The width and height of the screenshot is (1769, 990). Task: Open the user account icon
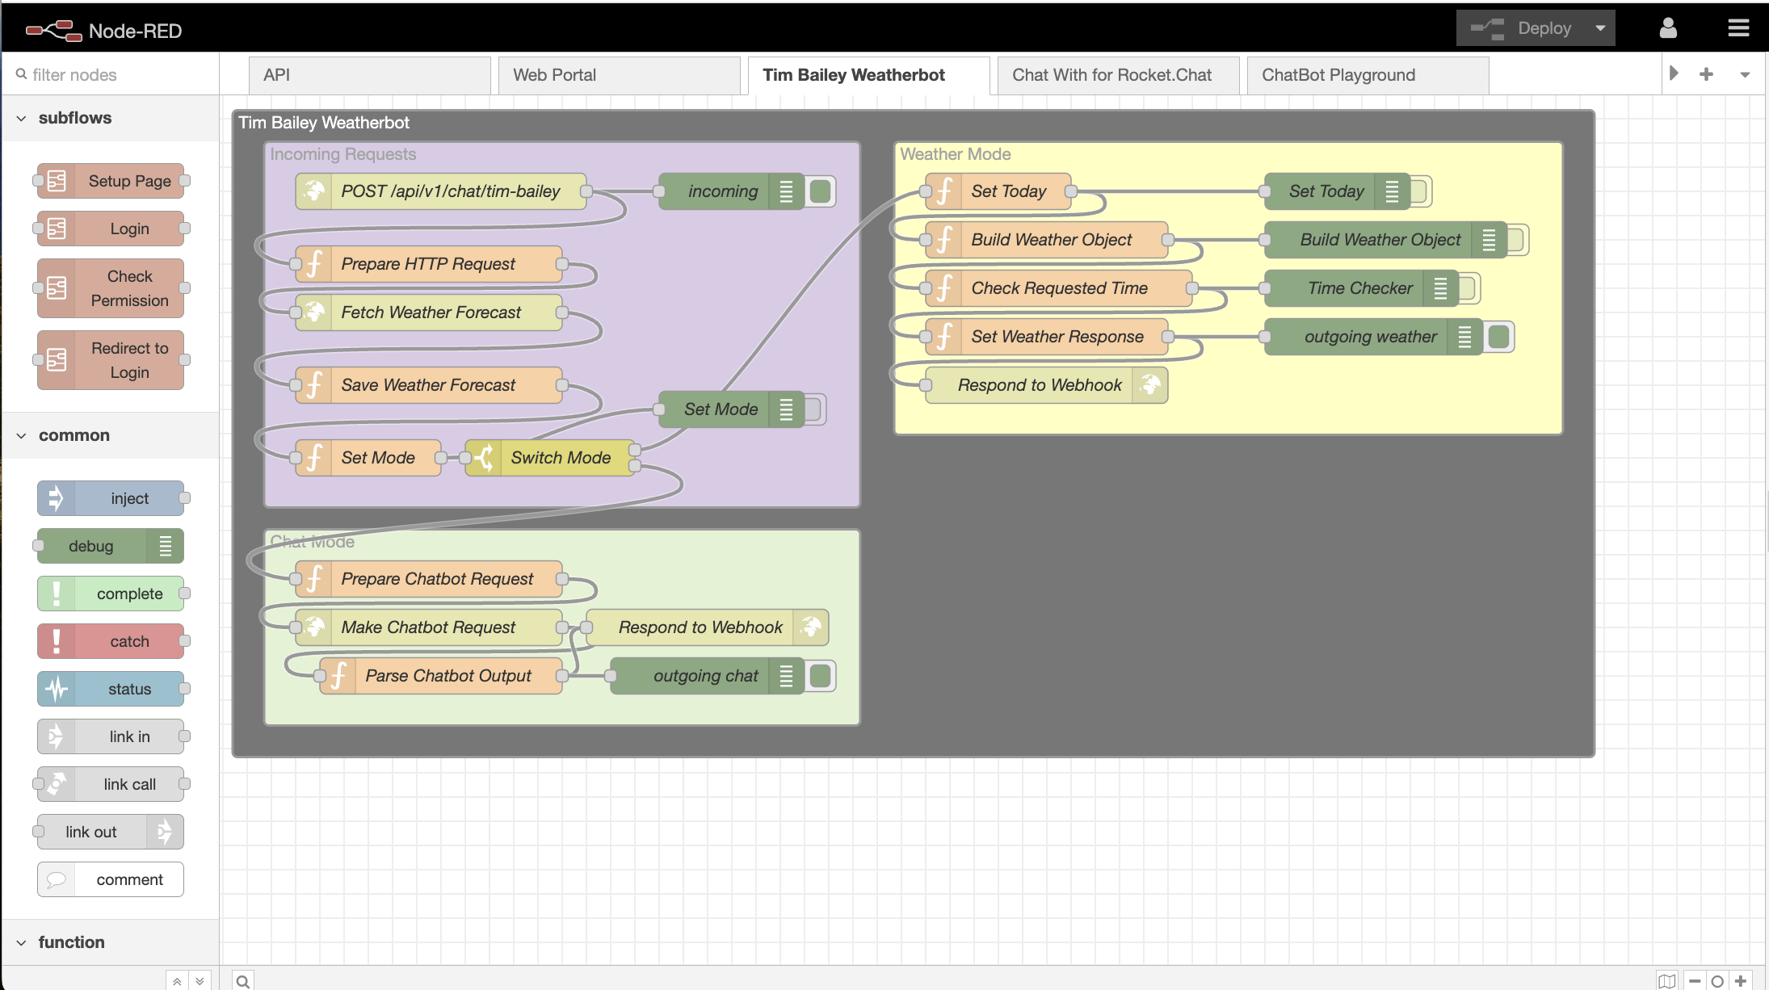(x=1668, y=28)
